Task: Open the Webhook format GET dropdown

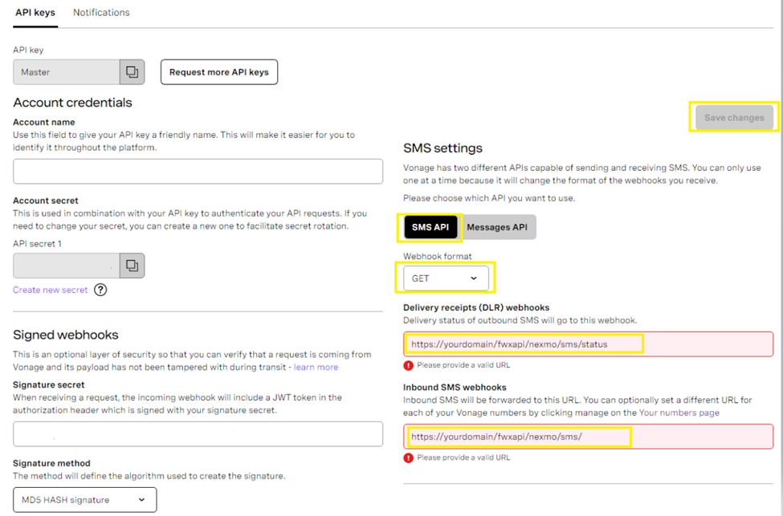Action: tap(445, 278)
